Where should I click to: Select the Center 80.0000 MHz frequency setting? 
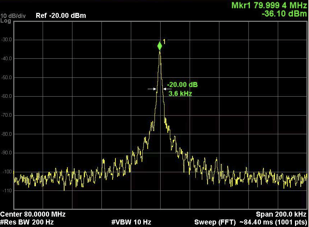33,214
